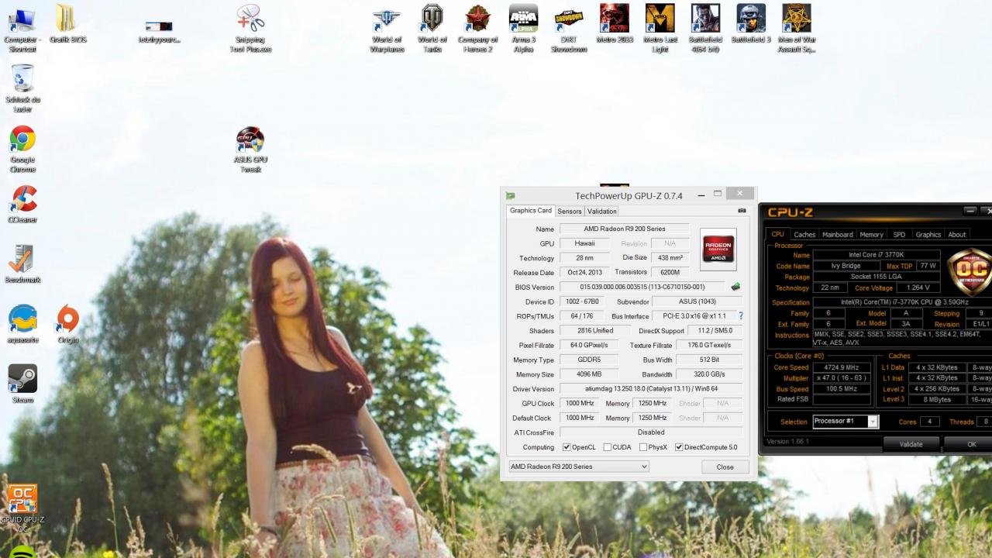The height and width of the screenshot is (558, 992).
Task: Click the GPU-Z Name field 'AMD Radeon R9 200 Series'
Action: coord(624,229)
